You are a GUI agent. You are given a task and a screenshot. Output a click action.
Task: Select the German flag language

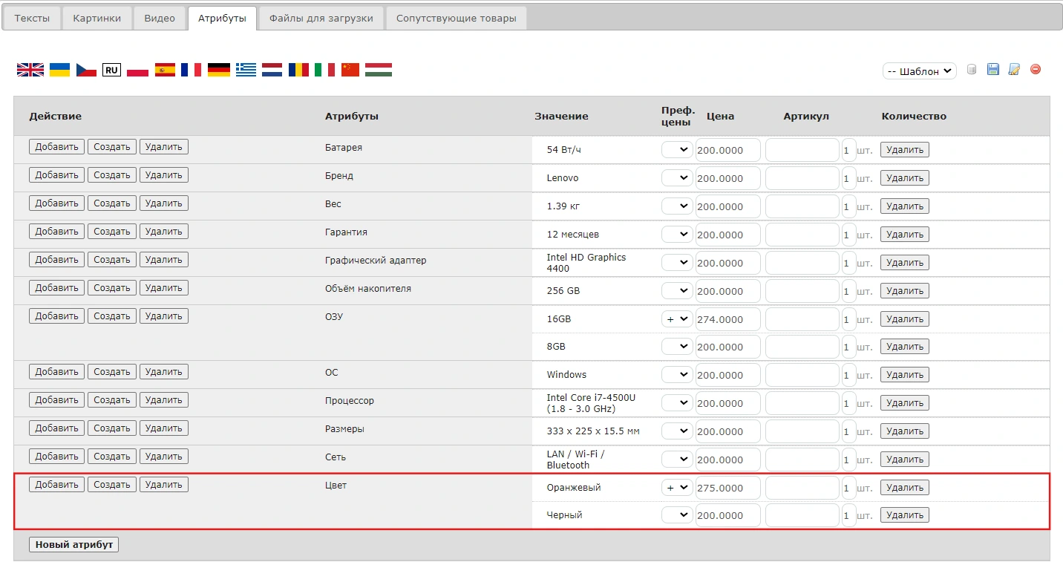218,70
